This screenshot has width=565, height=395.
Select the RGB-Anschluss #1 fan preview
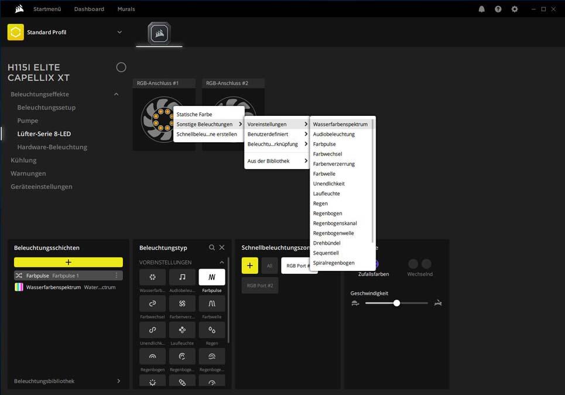(x=164, y=119)
